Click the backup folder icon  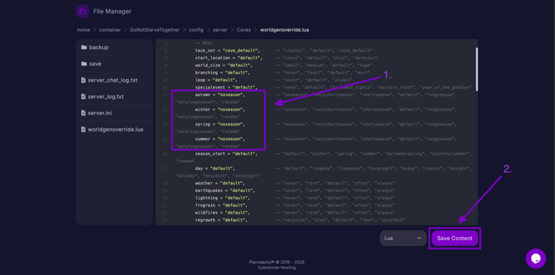(84, 47)
